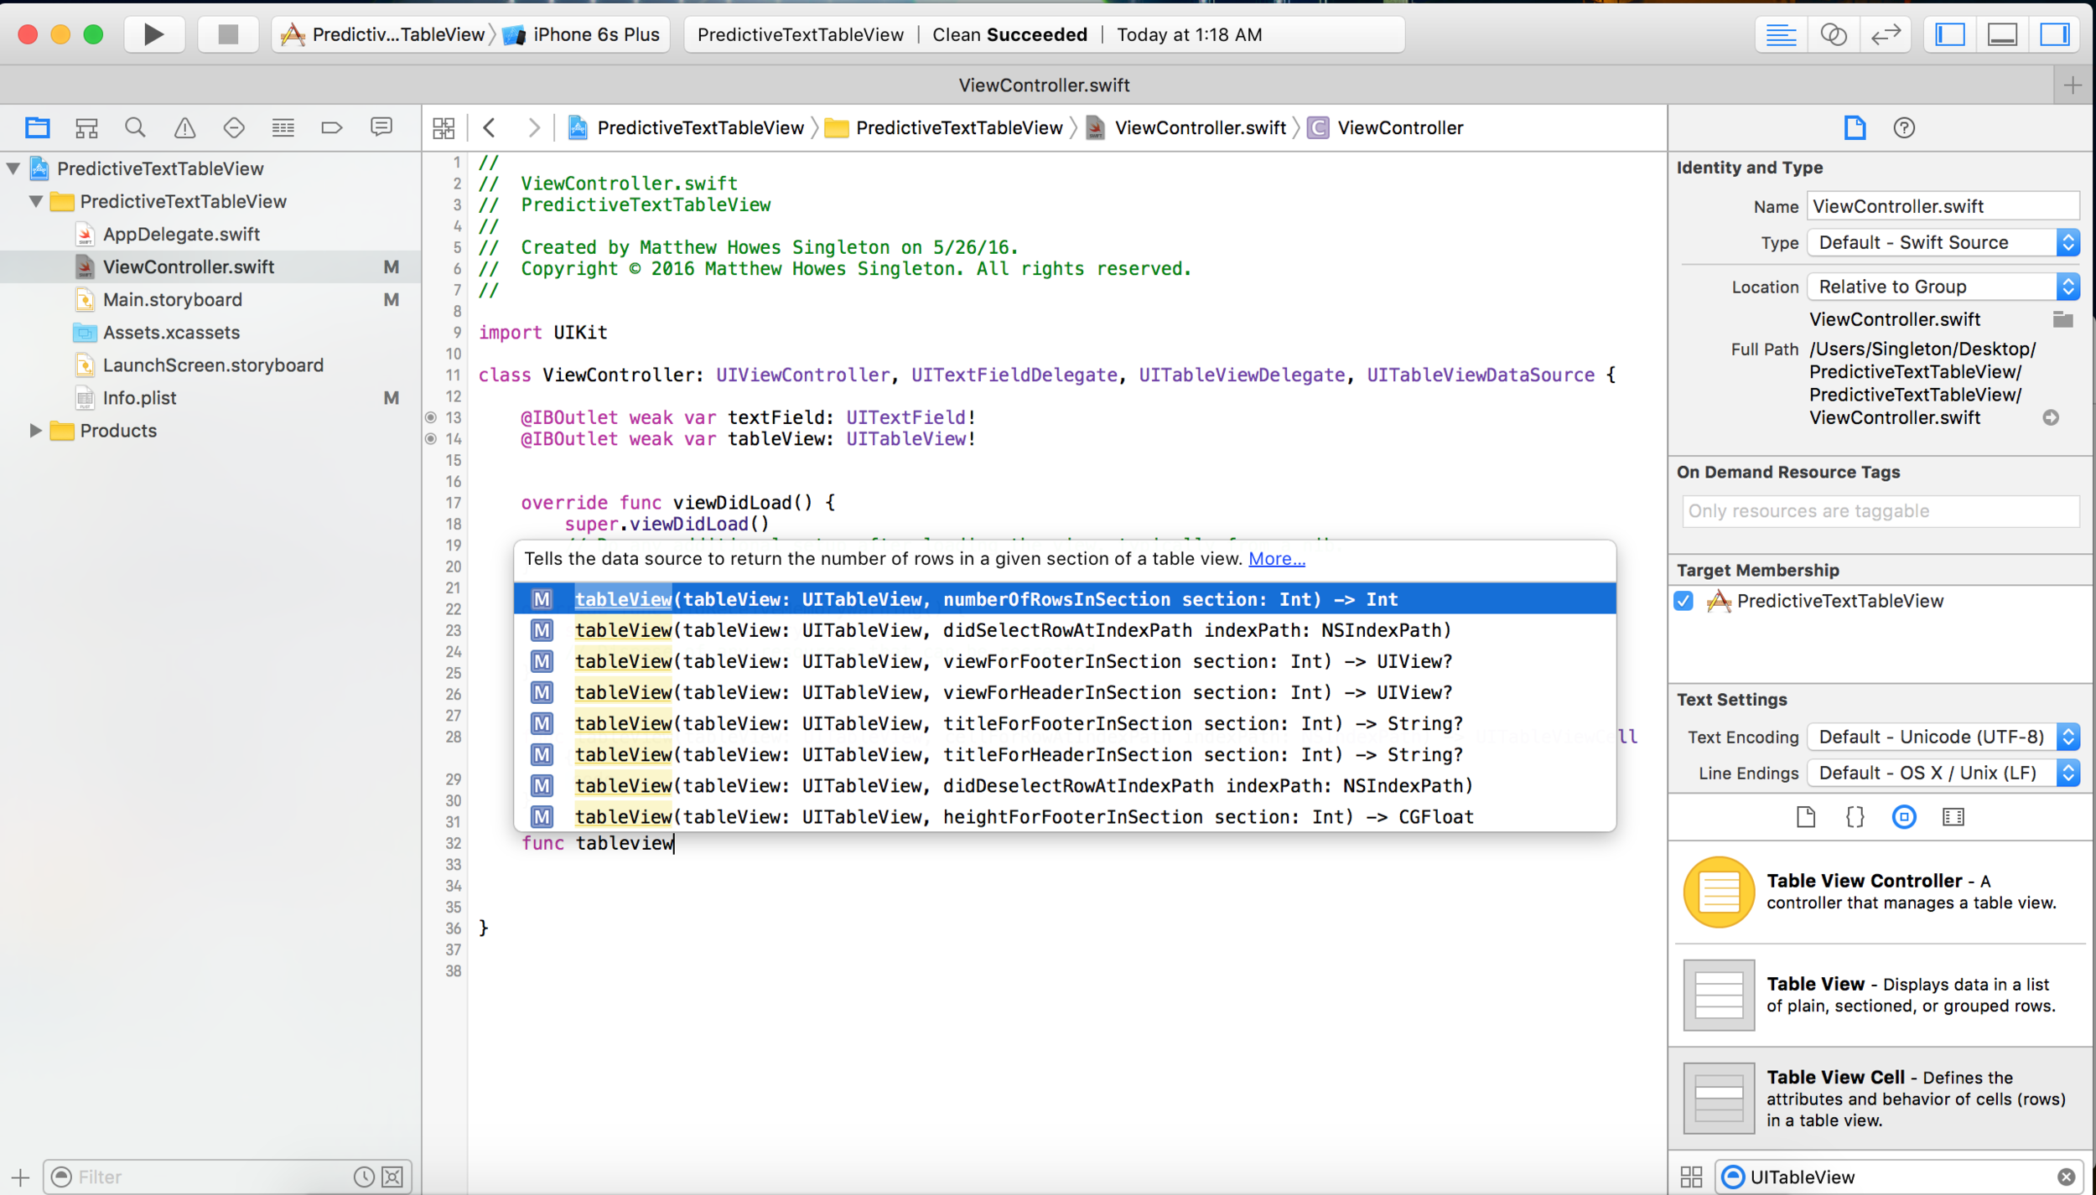Screen dimensions: 2096x1195
Task: Show only source-controlled files filter
Action: point(392,1177)
